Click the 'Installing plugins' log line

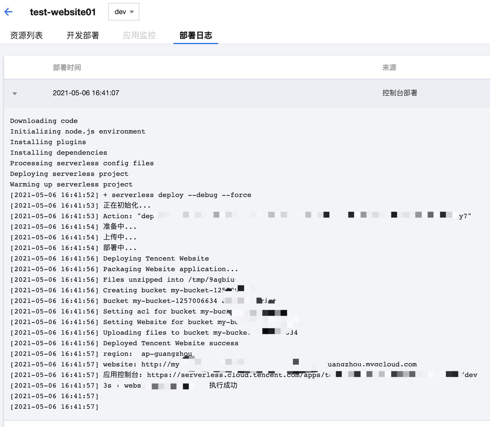click(48, 142)
